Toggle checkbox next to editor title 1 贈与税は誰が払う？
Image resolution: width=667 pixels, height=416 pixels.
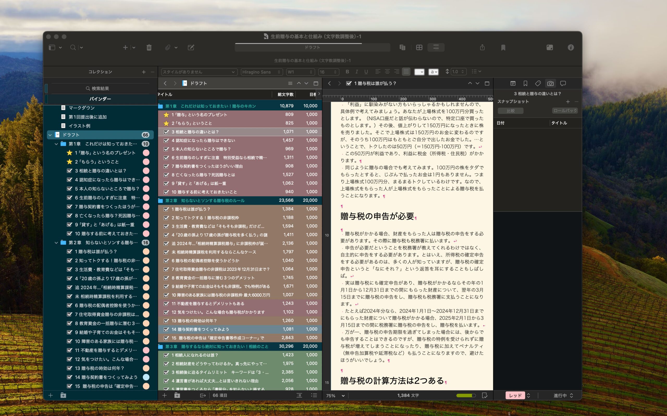(349, 83)
